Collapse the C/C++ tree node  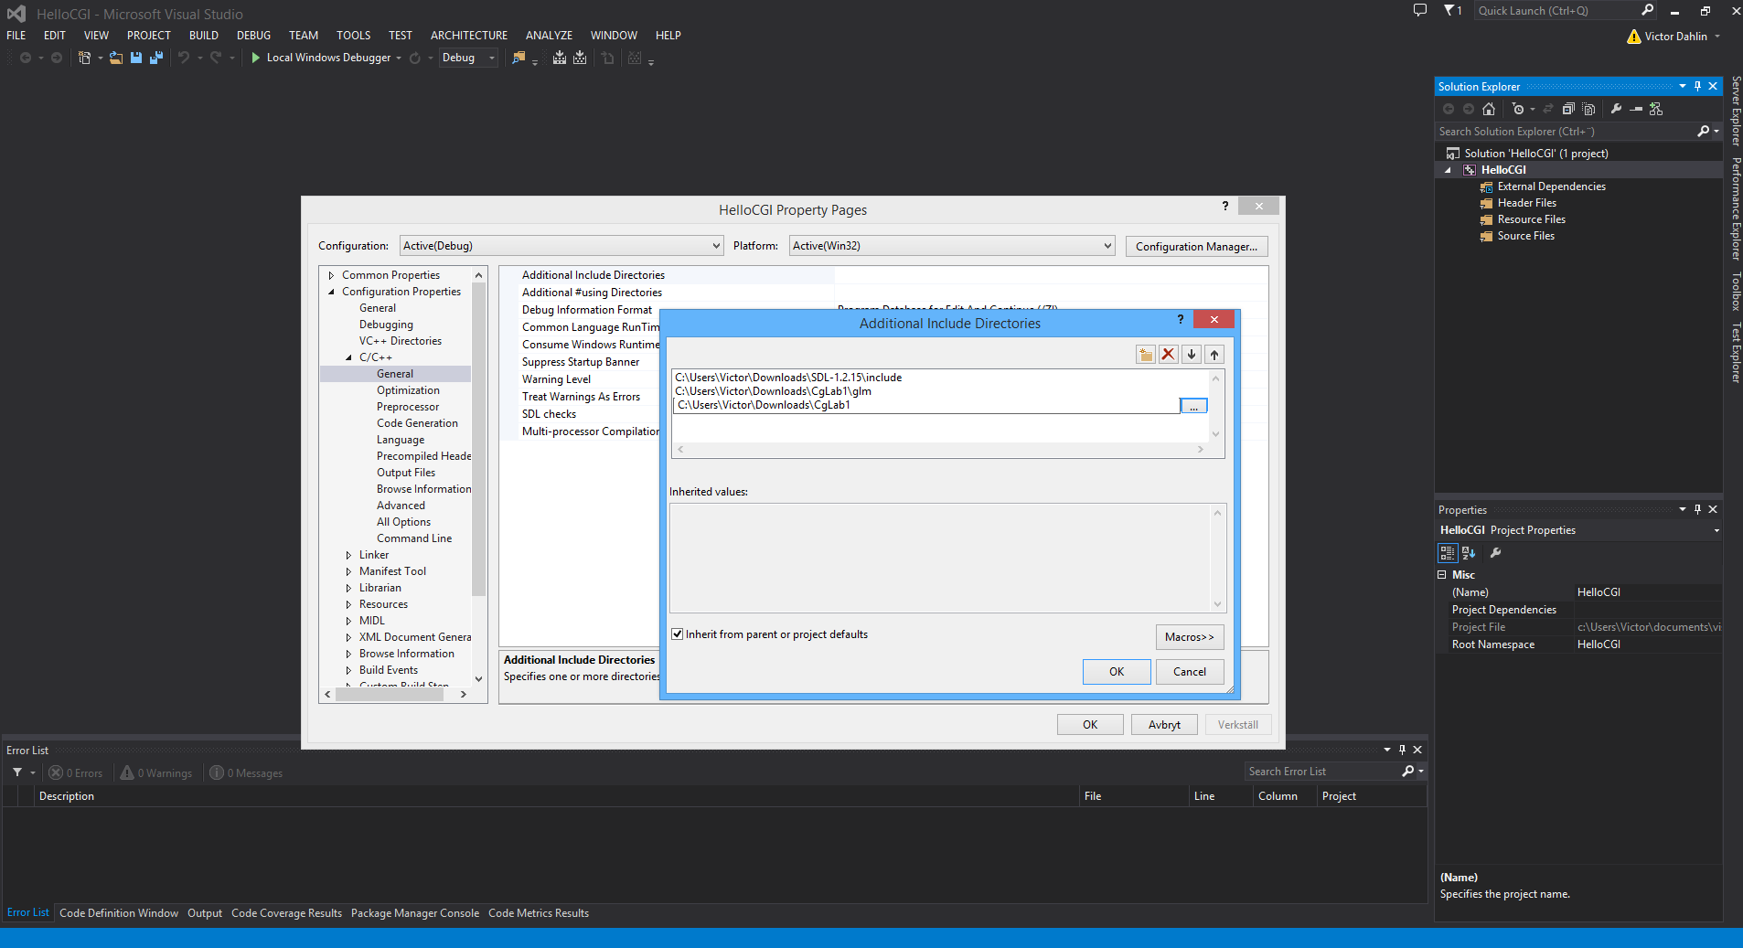[348, 357]
